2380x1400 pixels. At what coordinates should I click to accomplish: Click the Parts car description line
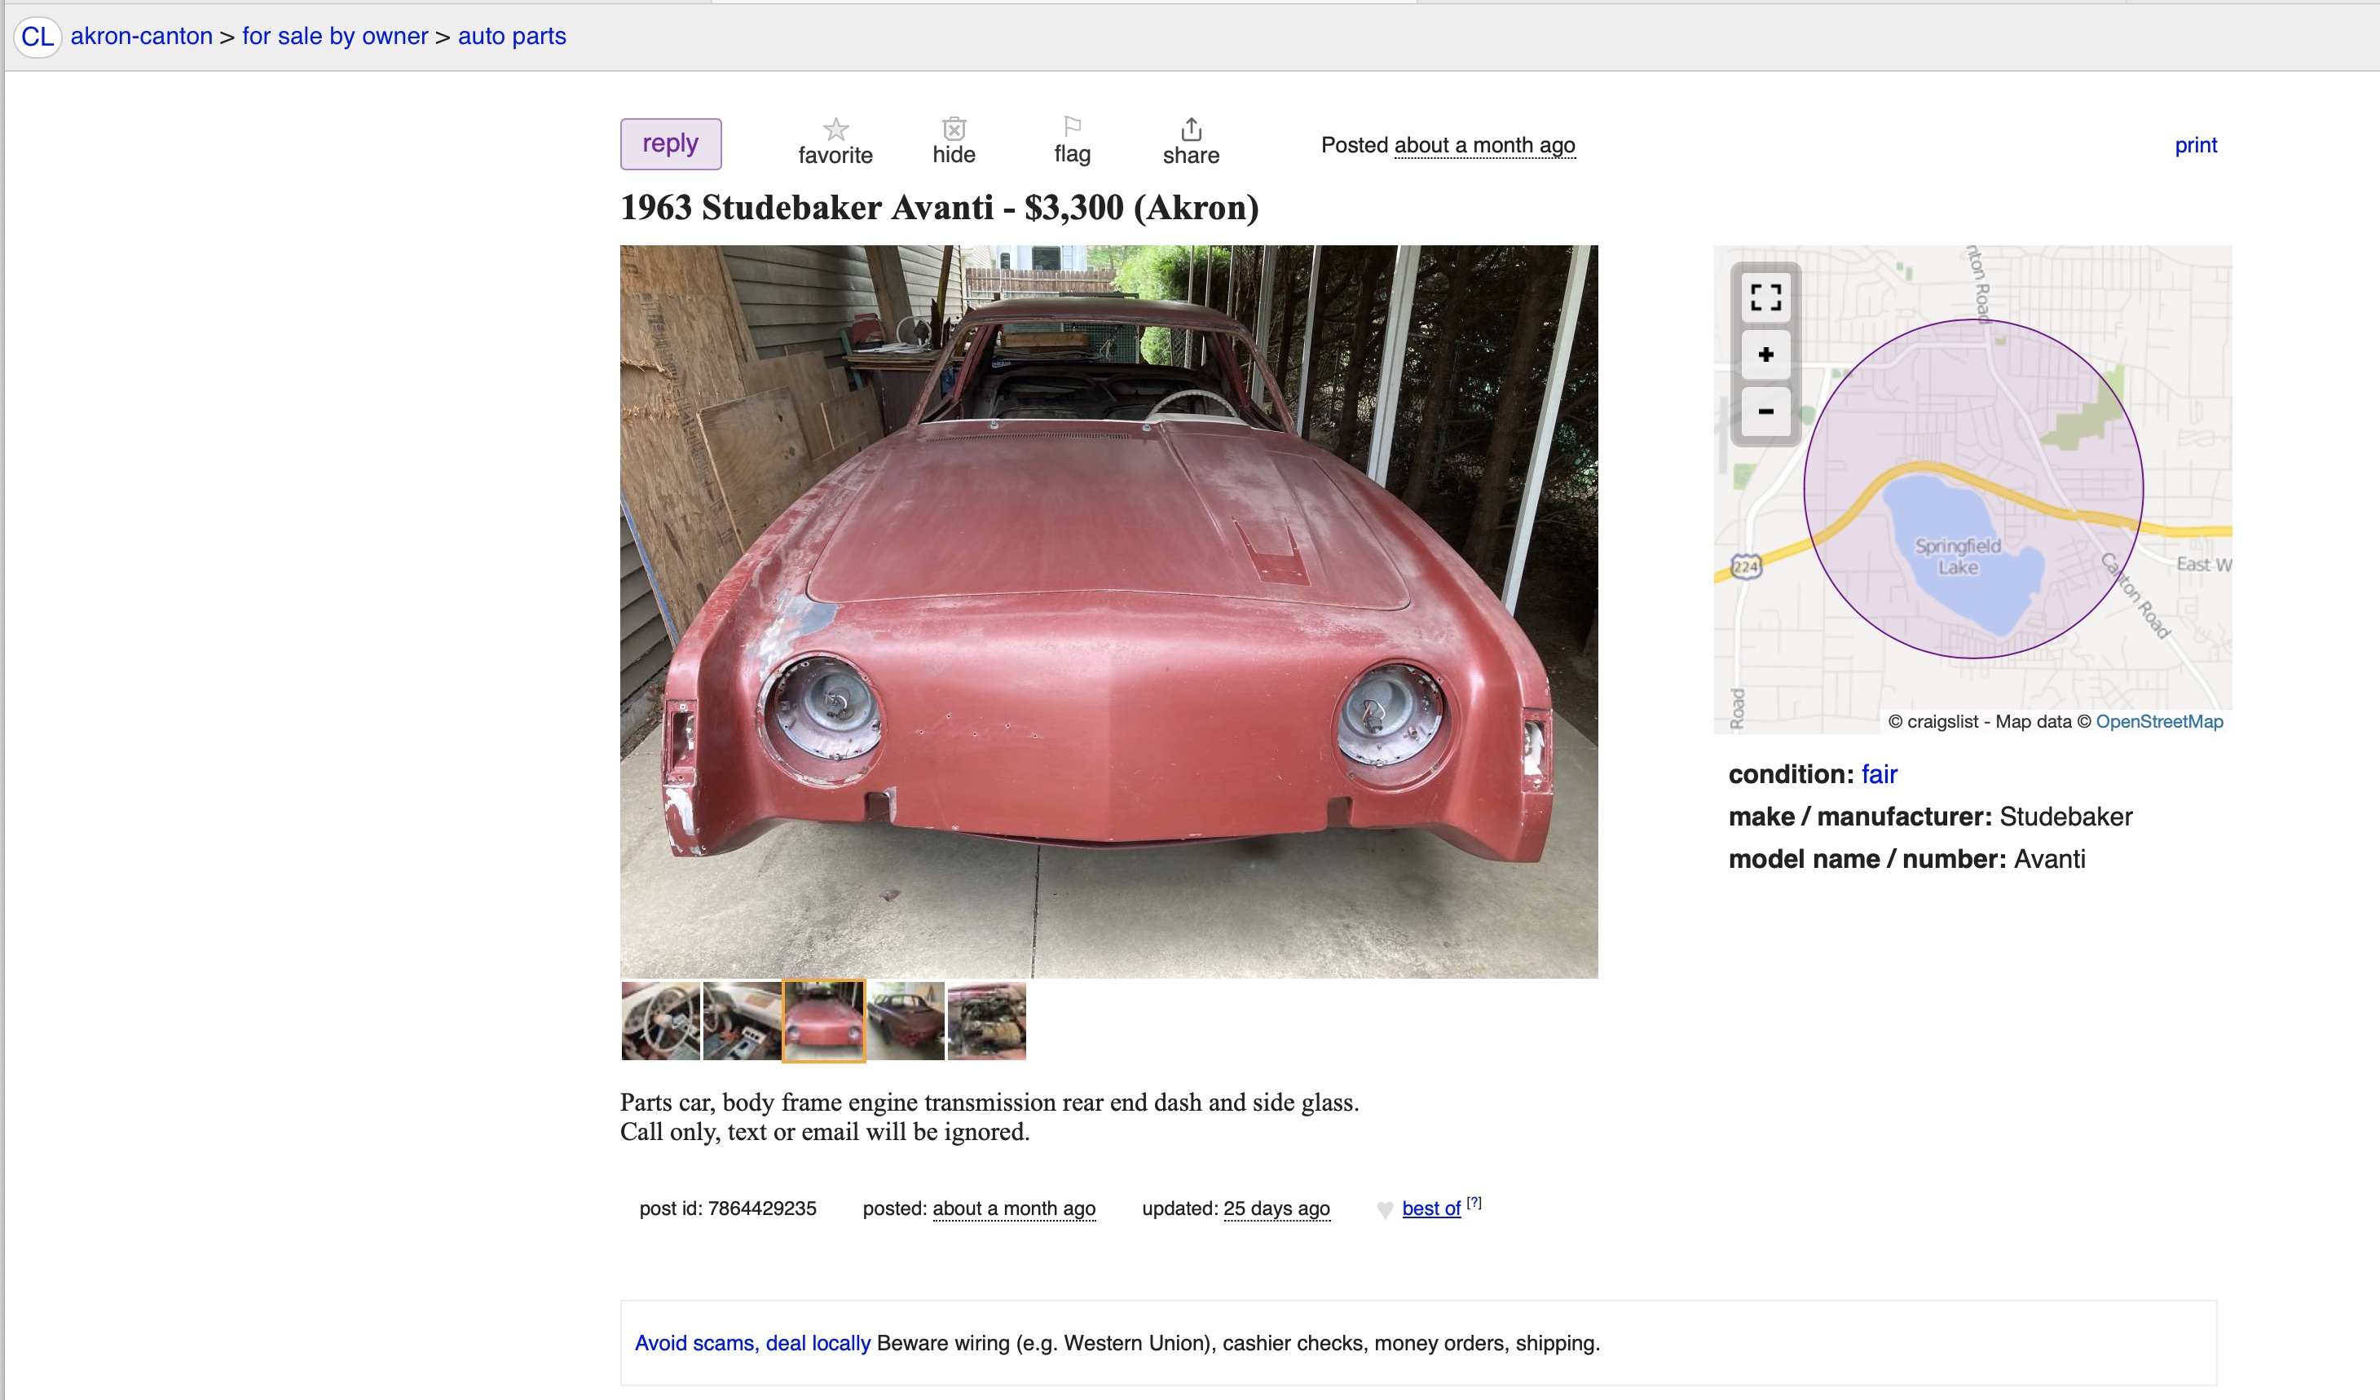(989, 1102)
